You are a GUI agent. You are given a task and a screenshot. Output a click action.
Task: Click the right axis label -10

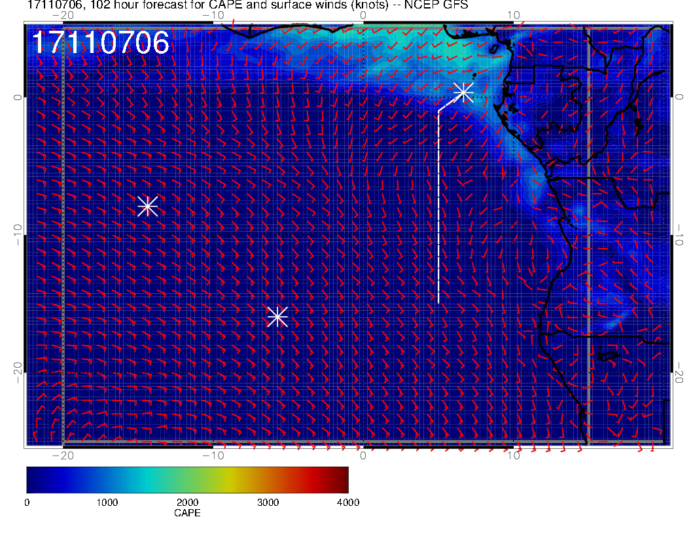click(x=679, y=234)
